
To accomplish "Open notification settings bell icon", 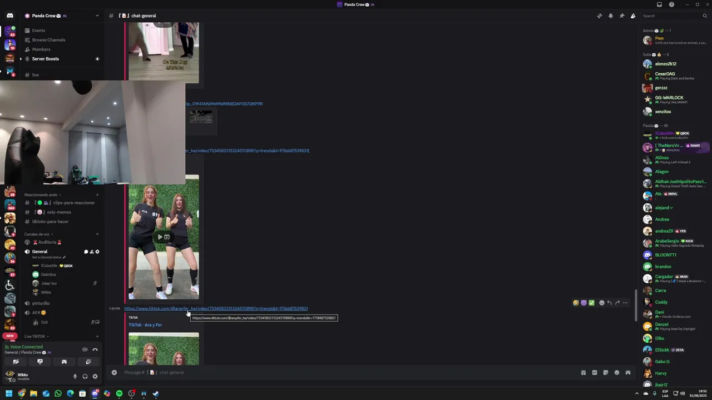I will (610, 16).
